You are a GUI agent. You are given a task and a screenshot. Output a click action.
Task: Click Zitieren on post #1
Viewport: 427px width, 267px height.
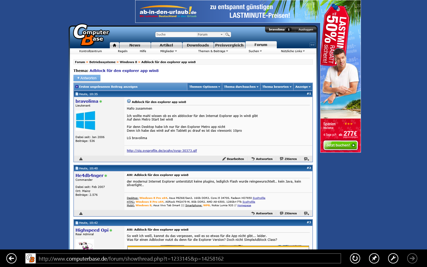pyautogui.click(x=288, y=159)
